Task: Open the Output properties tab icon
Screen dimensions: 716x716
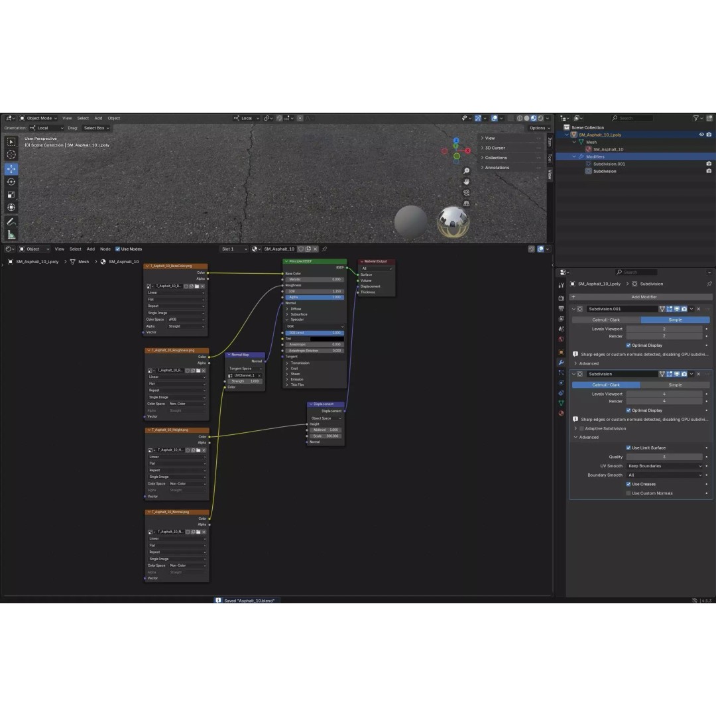Action: point(562,309)
